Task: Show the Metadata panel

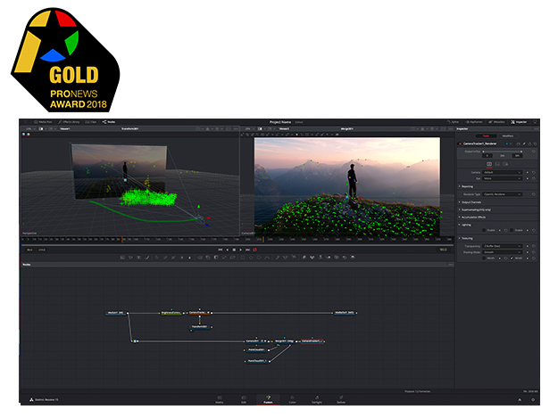Action: (498, 122)
